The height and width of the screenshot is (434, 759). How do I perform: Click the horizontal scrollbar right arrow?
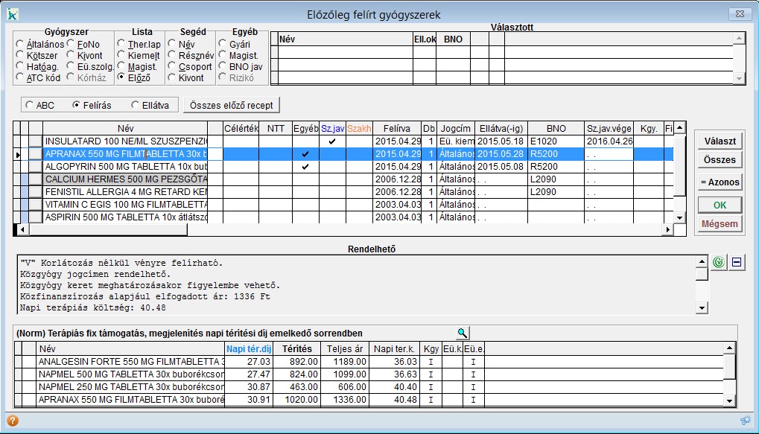coord(668,229)
